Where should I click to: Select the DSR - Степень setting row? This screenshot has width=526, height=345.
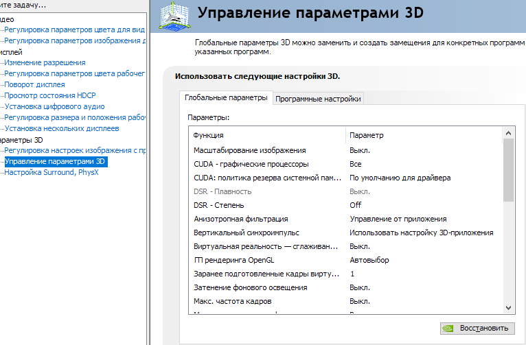point(218,205)
